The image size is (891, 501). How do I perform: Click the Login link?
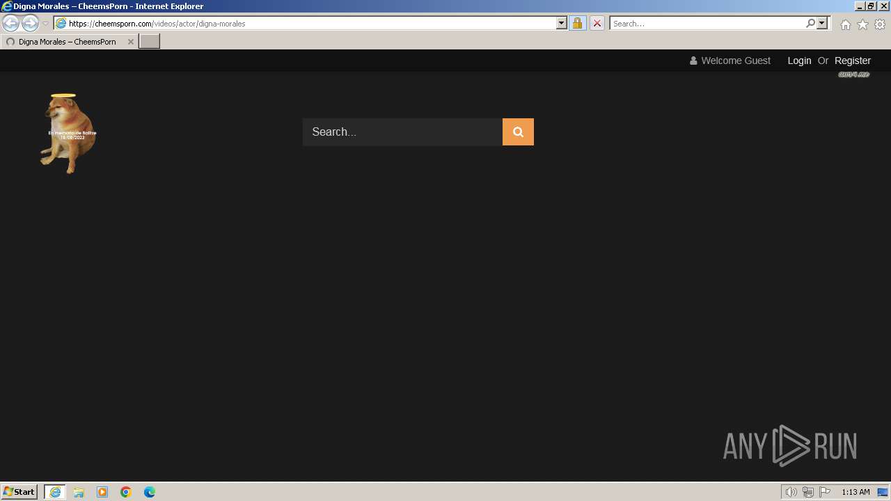tap(799, 61)
